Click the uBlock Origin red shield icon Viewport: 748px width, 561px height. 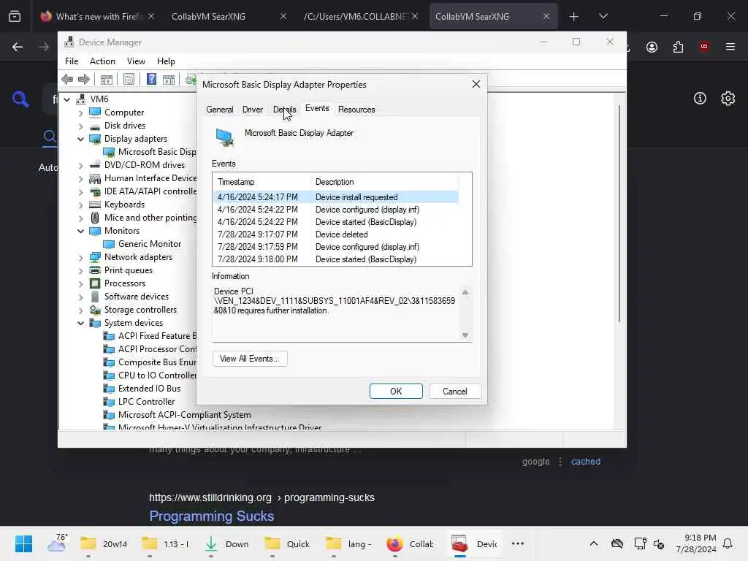704,47
